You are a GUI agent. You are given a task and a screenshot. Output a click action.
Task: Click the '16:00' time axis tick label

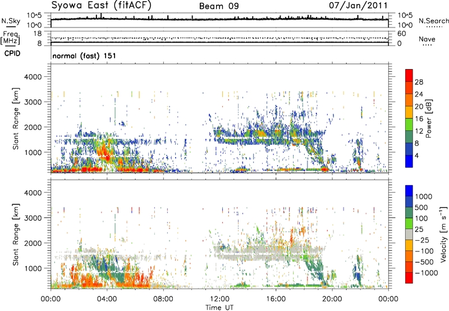tap(276, 299)
